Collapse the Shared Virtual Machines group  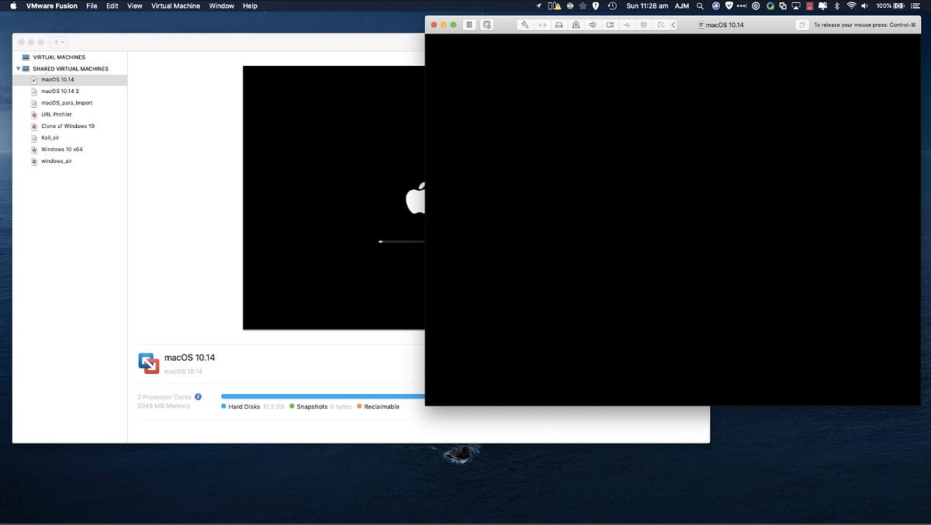click(x=18, y=69)
